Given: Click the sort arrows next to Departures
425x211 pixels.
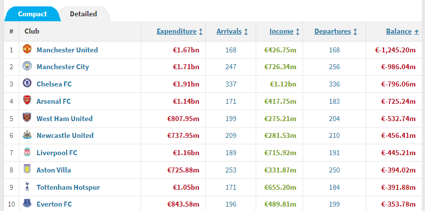Looking at the screenshot, I should coord(355,32).
